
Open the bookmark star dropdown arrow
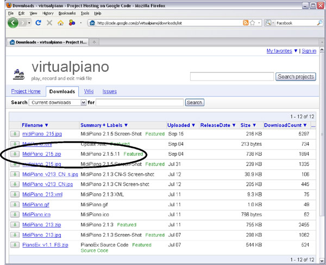click(259, 23)
